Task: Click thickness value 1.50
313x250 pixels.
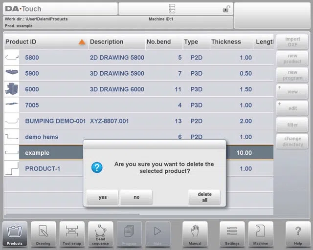Action: [x=246, y=89]
